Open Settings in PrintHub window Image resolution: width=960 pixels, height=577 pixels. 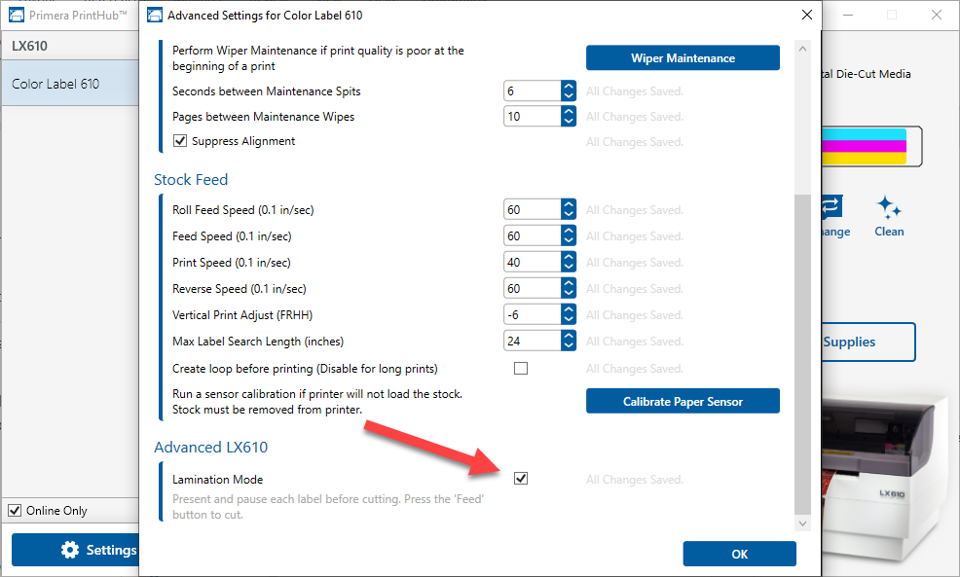(x=75, y=550)
